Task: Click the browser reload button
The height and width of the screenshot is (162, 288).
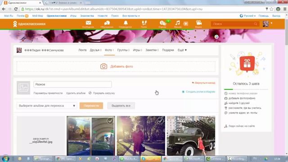Action: click(16, 9)
